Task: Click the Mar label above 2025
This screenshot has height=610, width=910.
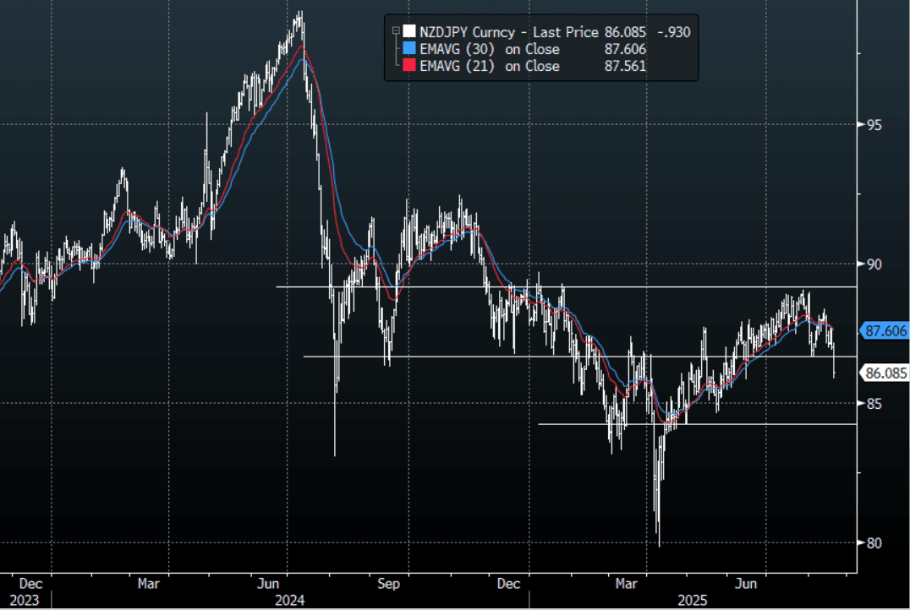Action: [x=627, y=583]
